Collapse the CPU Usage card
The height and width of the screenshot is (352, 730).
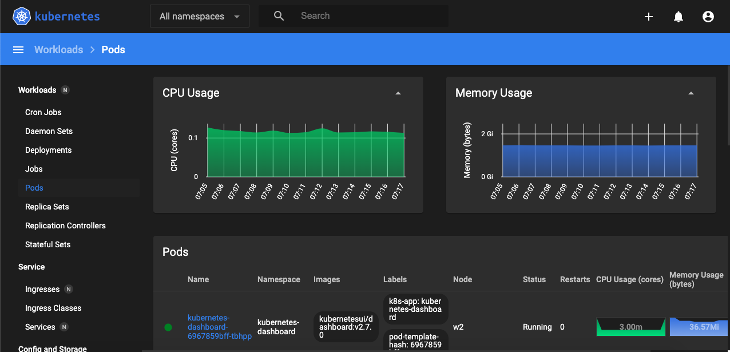[x=398, y=93]
